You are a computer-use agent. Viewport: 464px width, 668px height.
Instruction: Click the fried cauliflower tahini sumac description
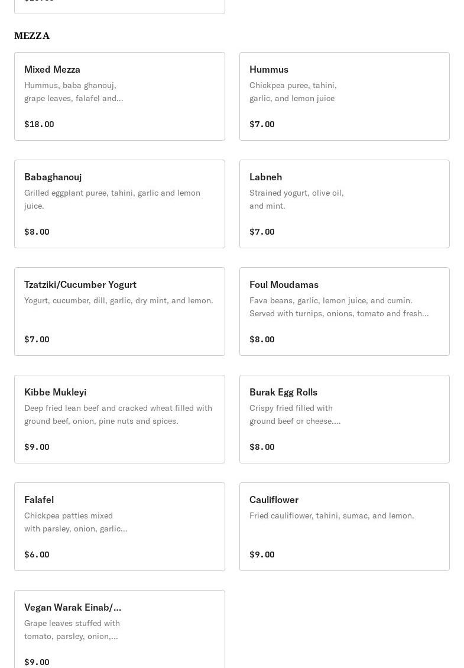pos(332,515)
